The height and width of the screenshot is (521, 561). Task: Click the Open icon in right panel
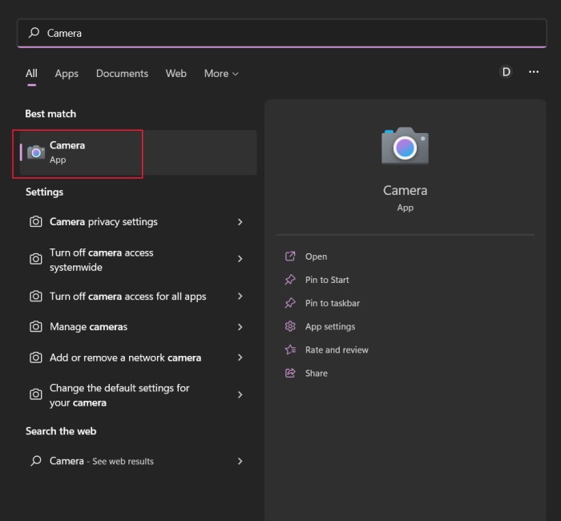(x=290, y=256)
